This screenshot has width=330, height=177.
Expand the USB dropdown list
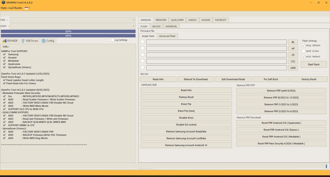[x=133, y=20]
